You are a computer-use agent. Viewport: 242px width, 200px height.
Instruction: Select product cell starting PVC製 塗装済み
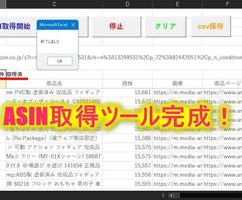pos(54,93)
